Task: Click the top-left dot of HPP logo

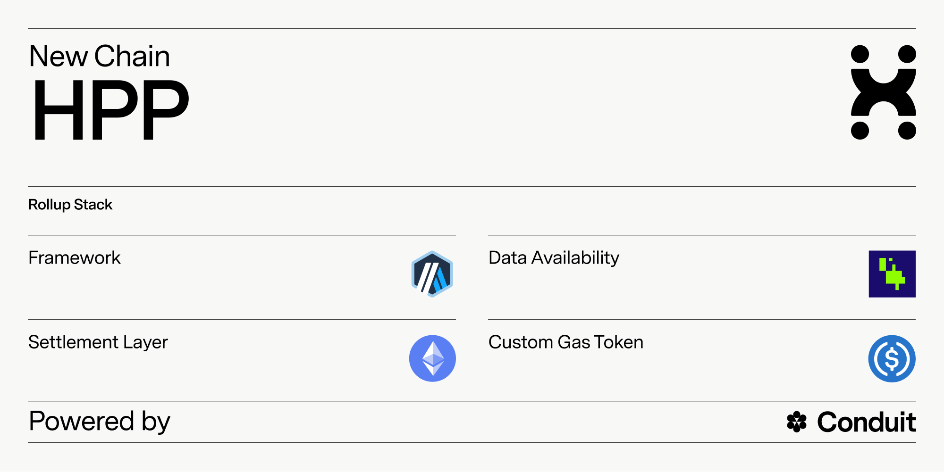Action: pyautogui.click(x=860, y=54)
